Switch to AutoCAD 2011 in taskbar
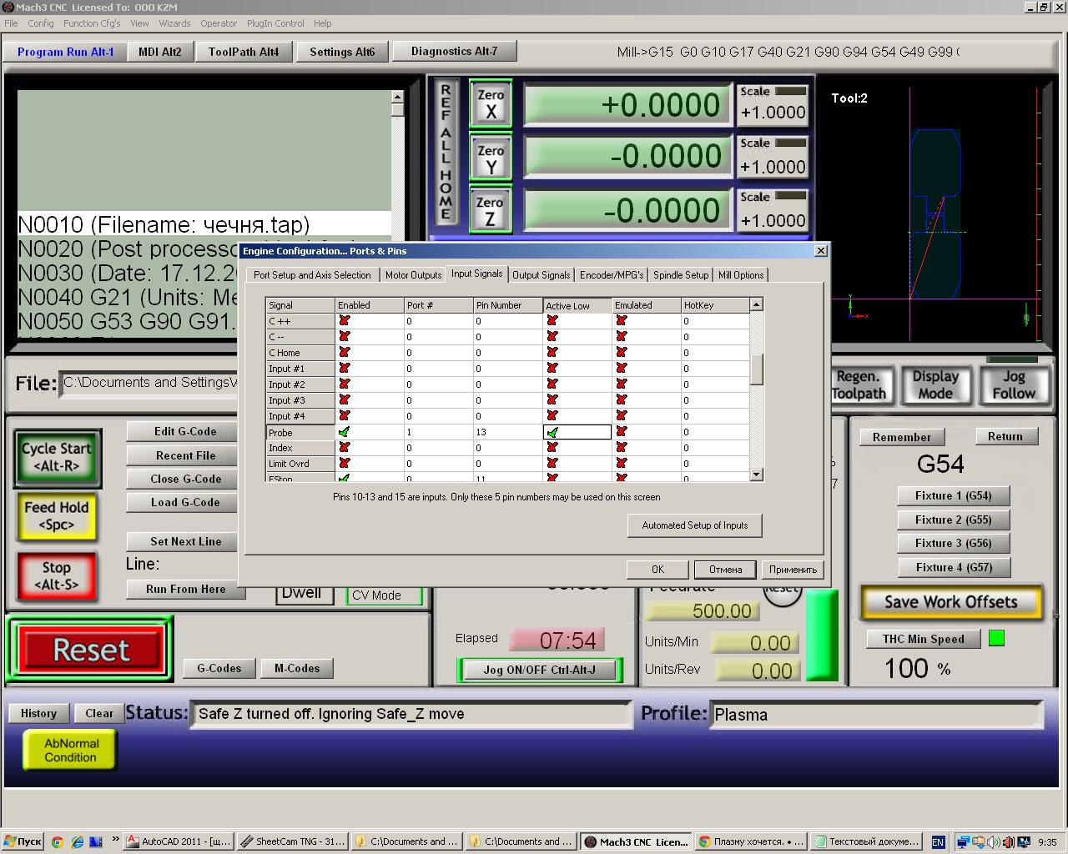 pyautogui.click(x=179, y=841)
